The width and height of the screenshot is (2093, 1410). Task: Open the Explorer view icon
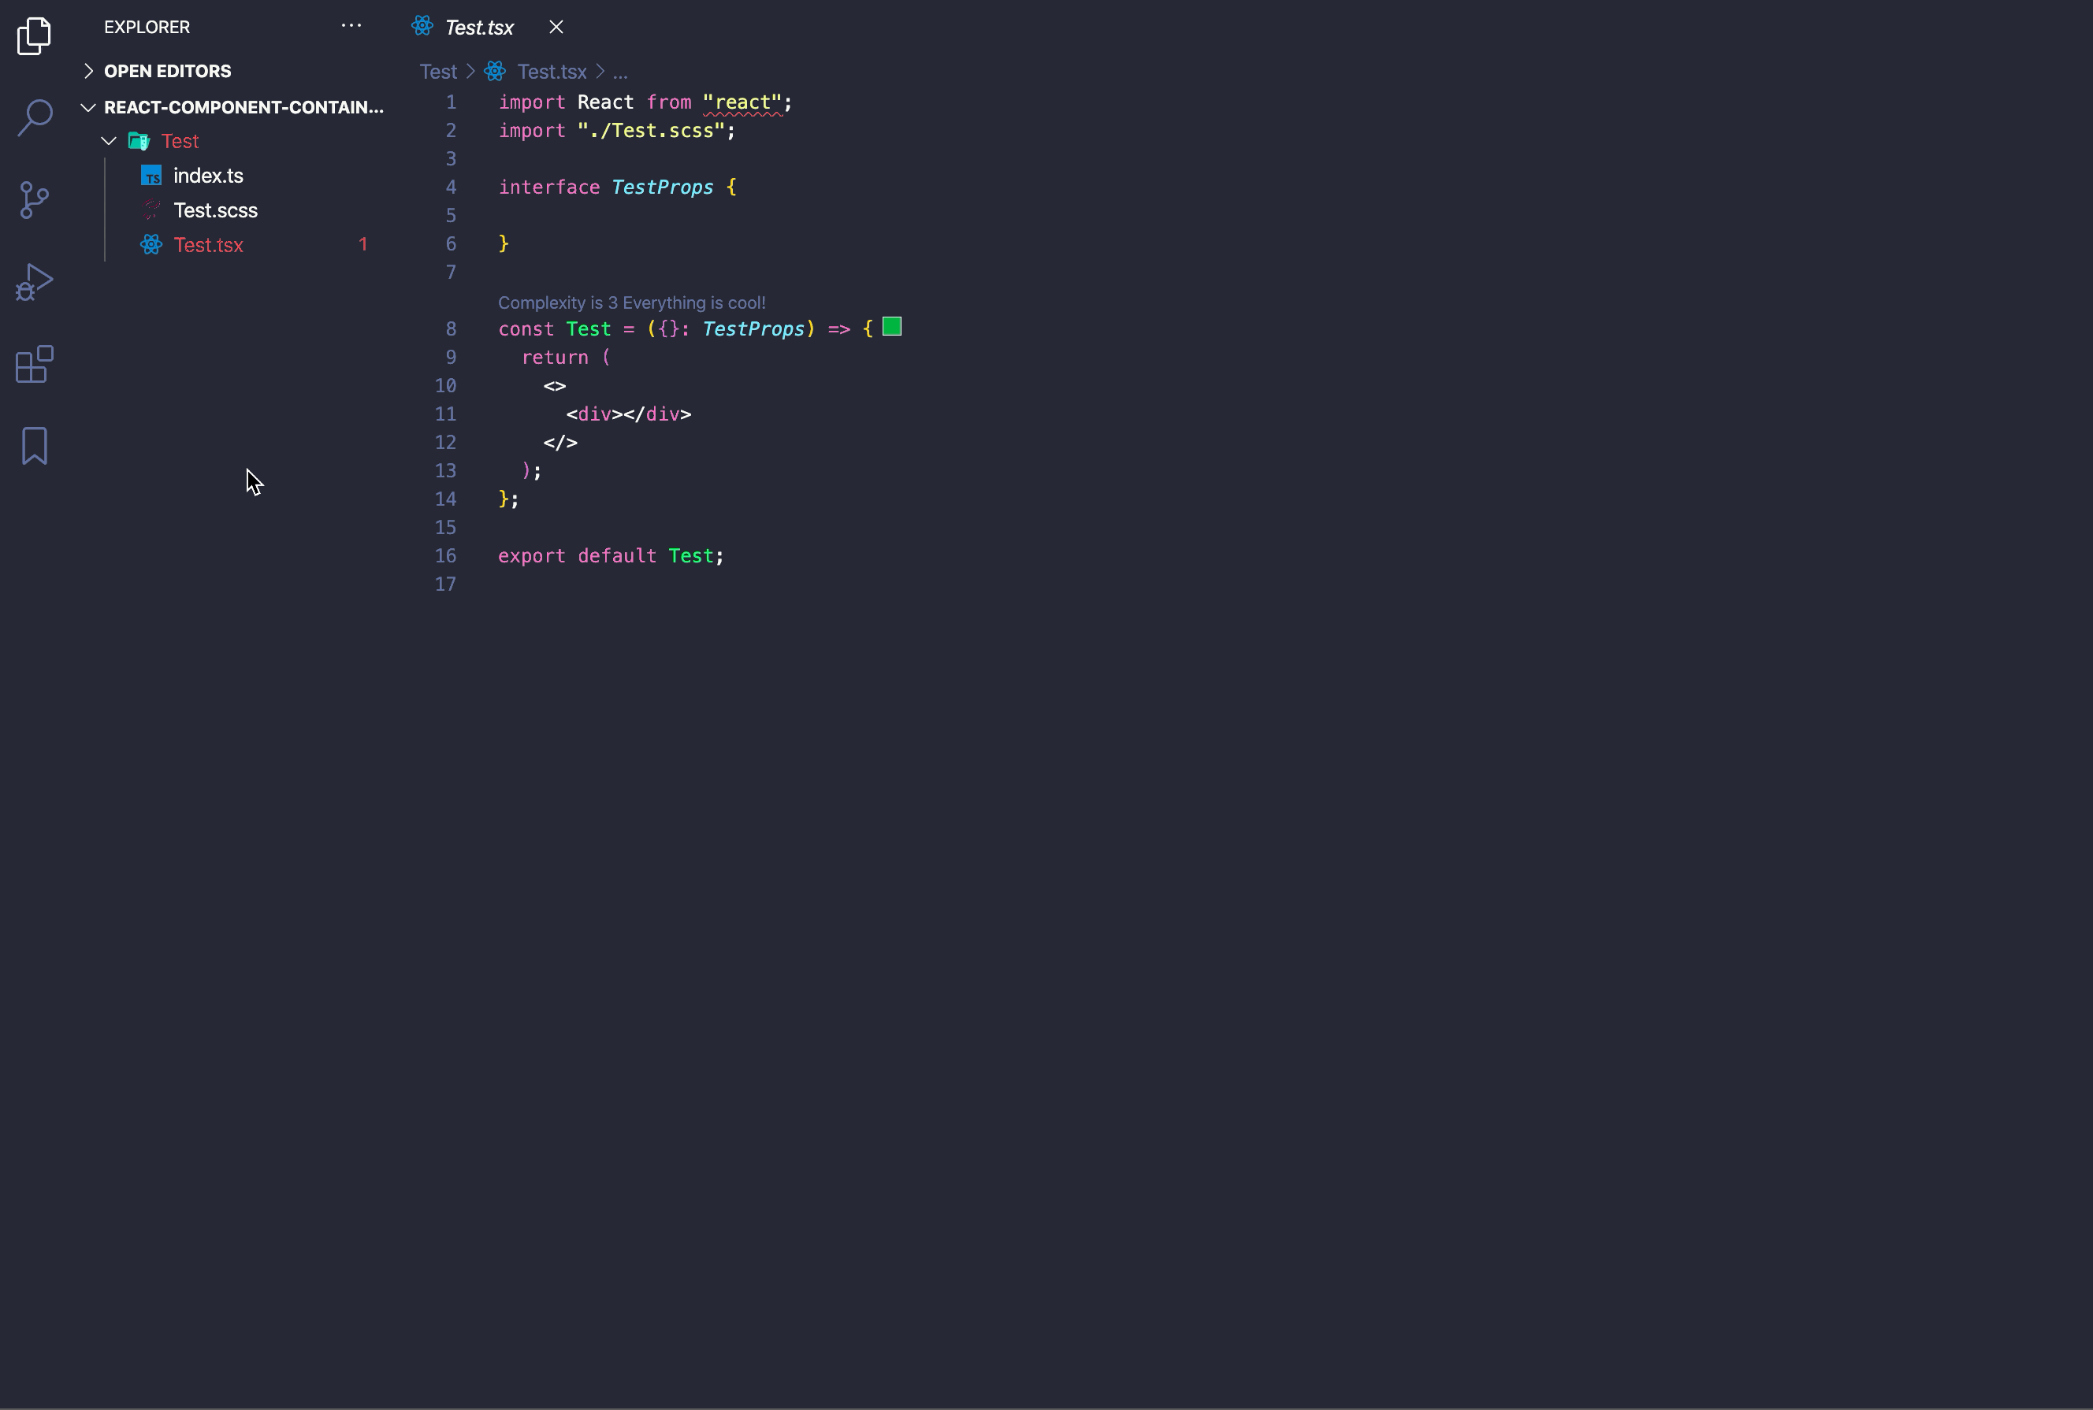pos(34,36)
